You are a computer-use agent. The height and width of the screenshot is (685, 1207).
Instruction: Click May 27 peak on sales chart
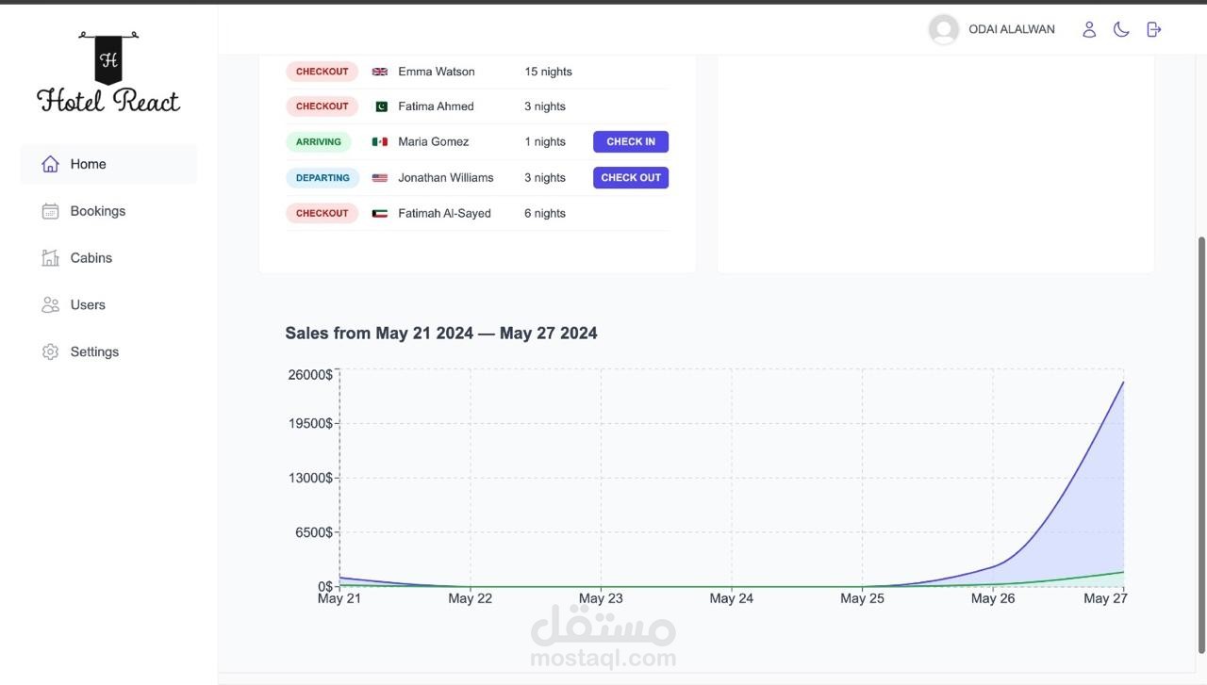click(1122, 382)
